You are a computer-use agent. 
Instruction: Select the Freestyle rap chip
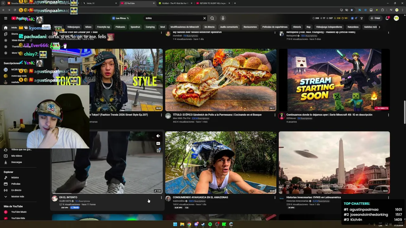103,27
